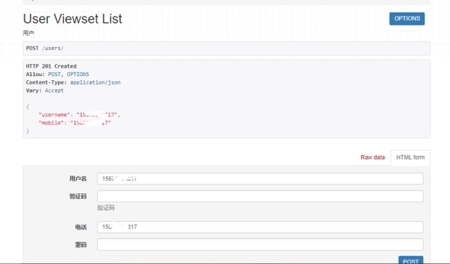This screenshot has width=450, height=264.
Task: Submit the form with the POST button
Action: click(411, 261)
